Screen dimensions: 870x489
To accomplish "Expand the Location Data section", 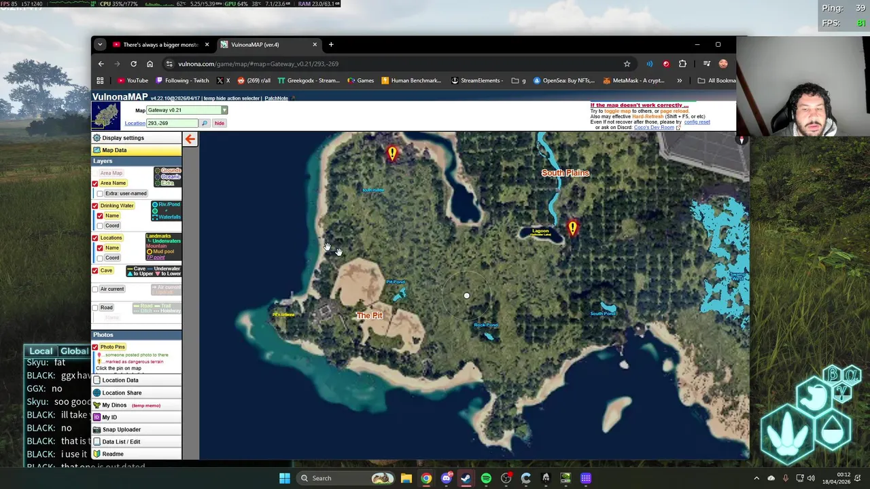I will [137, 380].
